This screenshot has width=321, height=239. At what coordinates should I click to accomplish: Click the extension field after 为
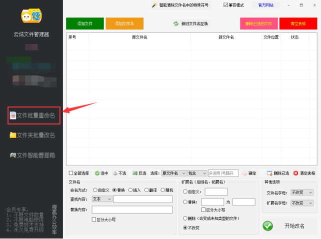(x=244, y=202)
